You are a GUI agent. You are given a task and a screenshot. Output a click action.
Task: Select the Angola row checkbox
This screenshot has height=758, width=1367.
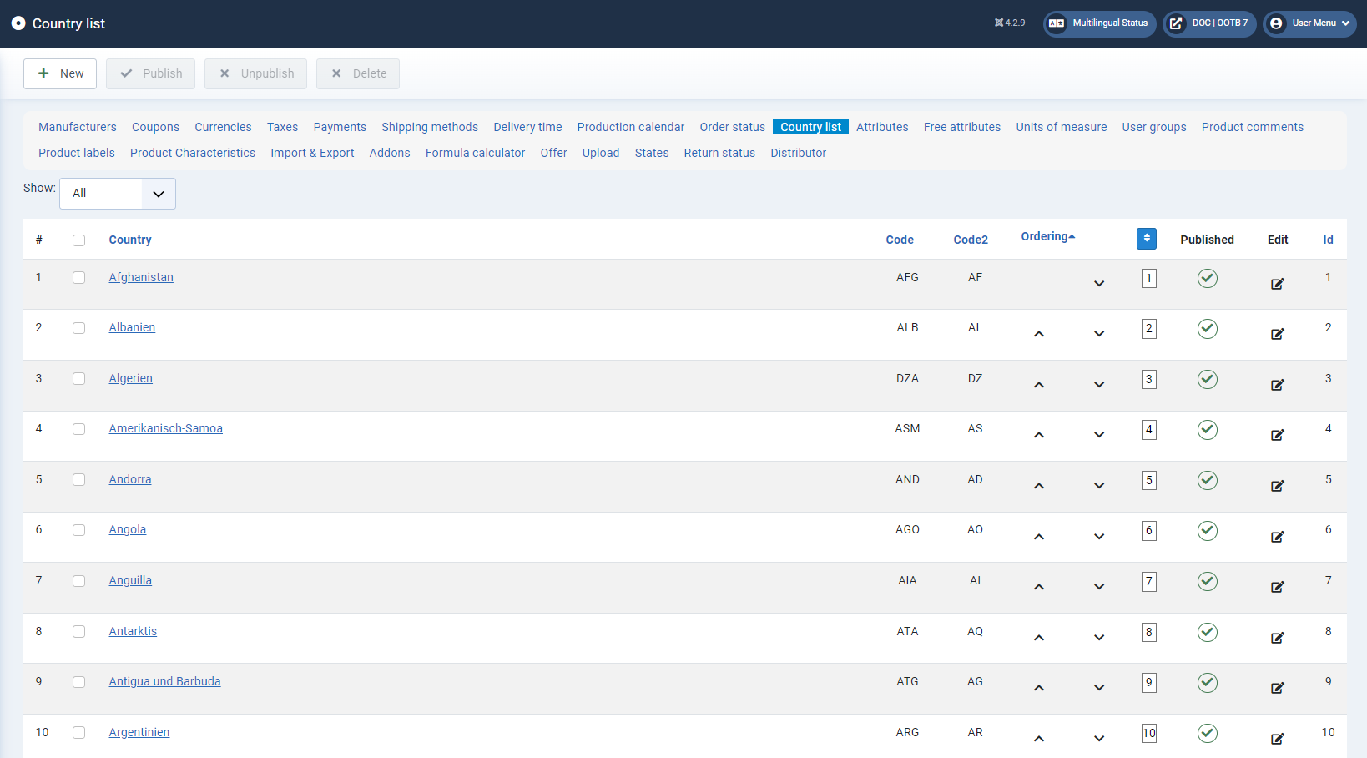[x=78, y=530]
